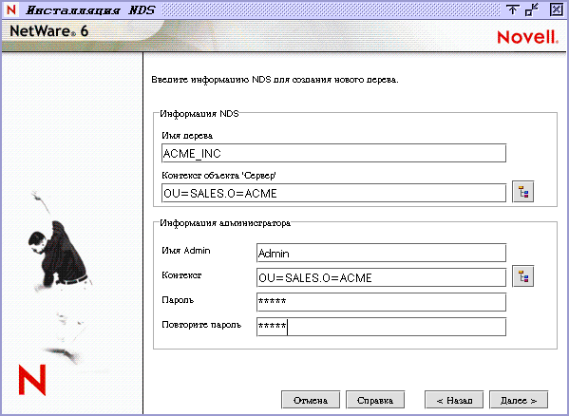569x416 pixels.
Task: Click the 'Информация NDS' group title
Action: 199,114
